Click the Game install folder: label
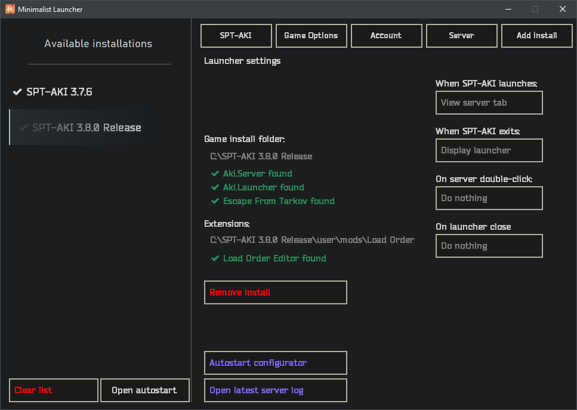This screenshot has width=577, height=410. (x=244, y=139)
